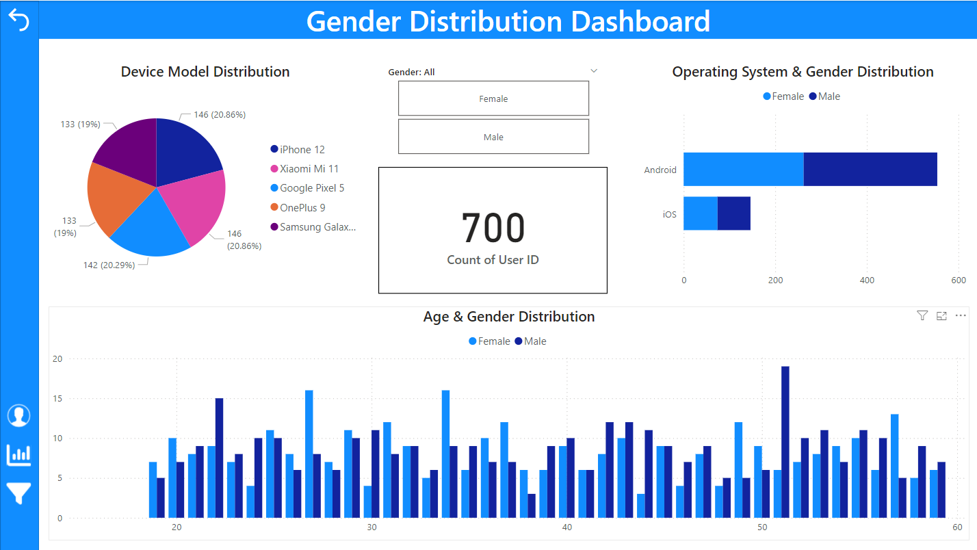
Task: Click the OnePlus 9 legend entry
Action: pos(298,207)
